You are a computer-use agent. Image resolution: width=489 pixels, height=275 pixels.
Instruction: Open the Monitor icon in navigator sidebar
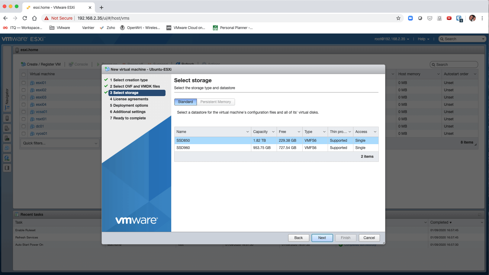(x=7, y=138)
